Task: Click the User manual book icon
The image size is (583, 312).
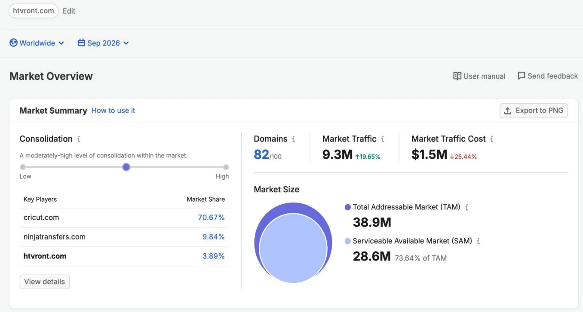Action: [x=457, y=76]
